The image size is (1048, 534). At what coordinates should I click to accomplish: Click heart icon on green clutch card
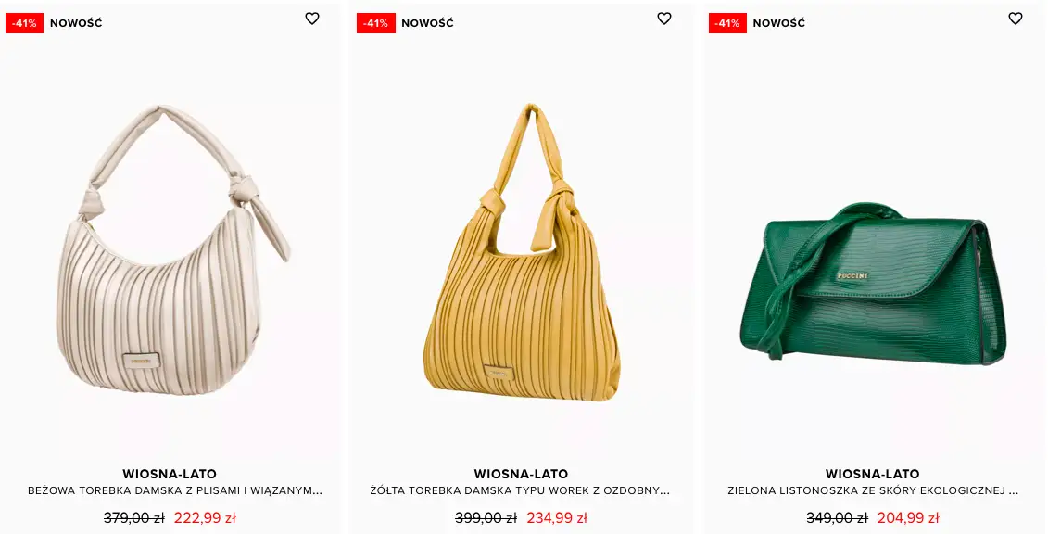[1016, 19]
